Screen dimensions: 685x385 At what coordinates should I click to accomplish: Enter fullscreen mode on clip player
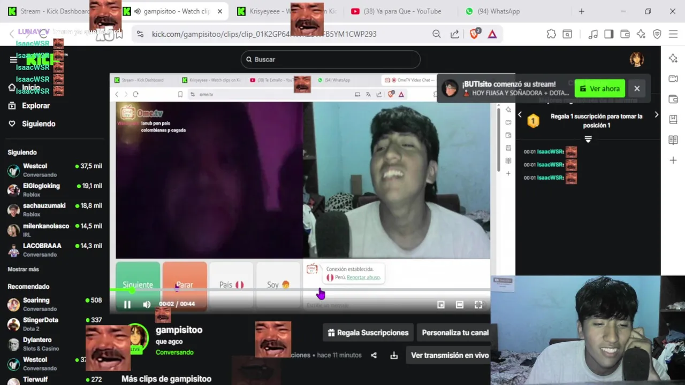[478, 305]
